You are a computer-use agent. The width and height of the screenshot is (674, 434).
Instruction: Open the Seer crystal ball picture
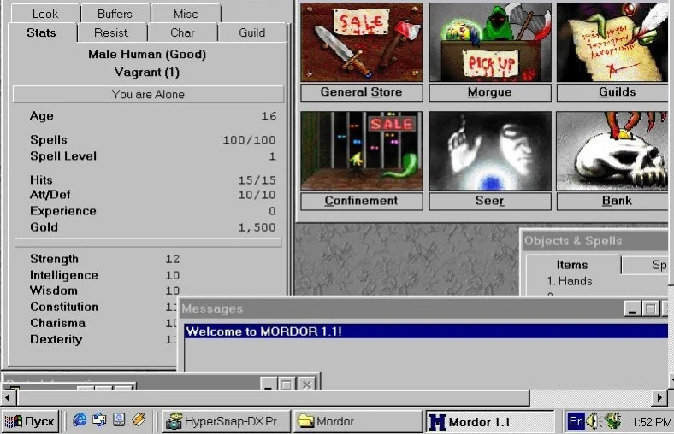490,150
